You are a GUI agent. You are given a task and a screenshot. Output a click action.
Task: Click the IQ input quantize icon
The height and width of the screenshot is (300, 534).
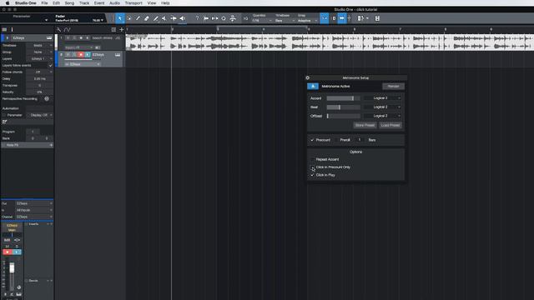pyautogui.click(x=245, y=18)
